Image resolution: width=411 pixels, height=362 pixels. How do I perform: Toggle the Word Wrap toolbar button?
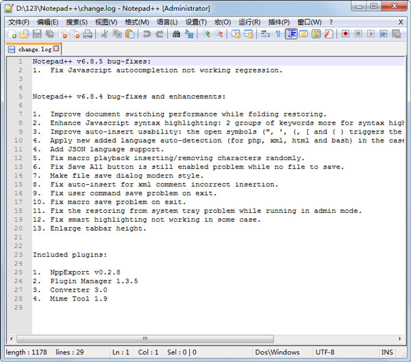click(x=265, y=34)
